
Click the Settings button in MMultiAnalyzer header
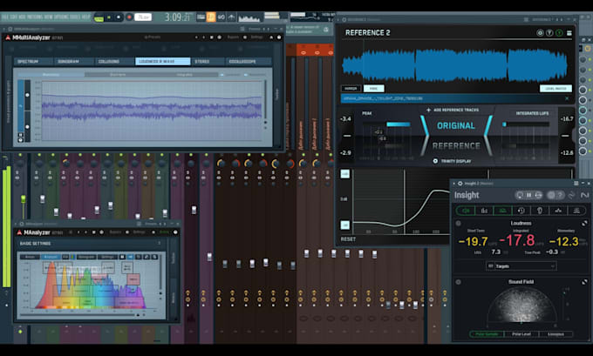coord(256,37)
